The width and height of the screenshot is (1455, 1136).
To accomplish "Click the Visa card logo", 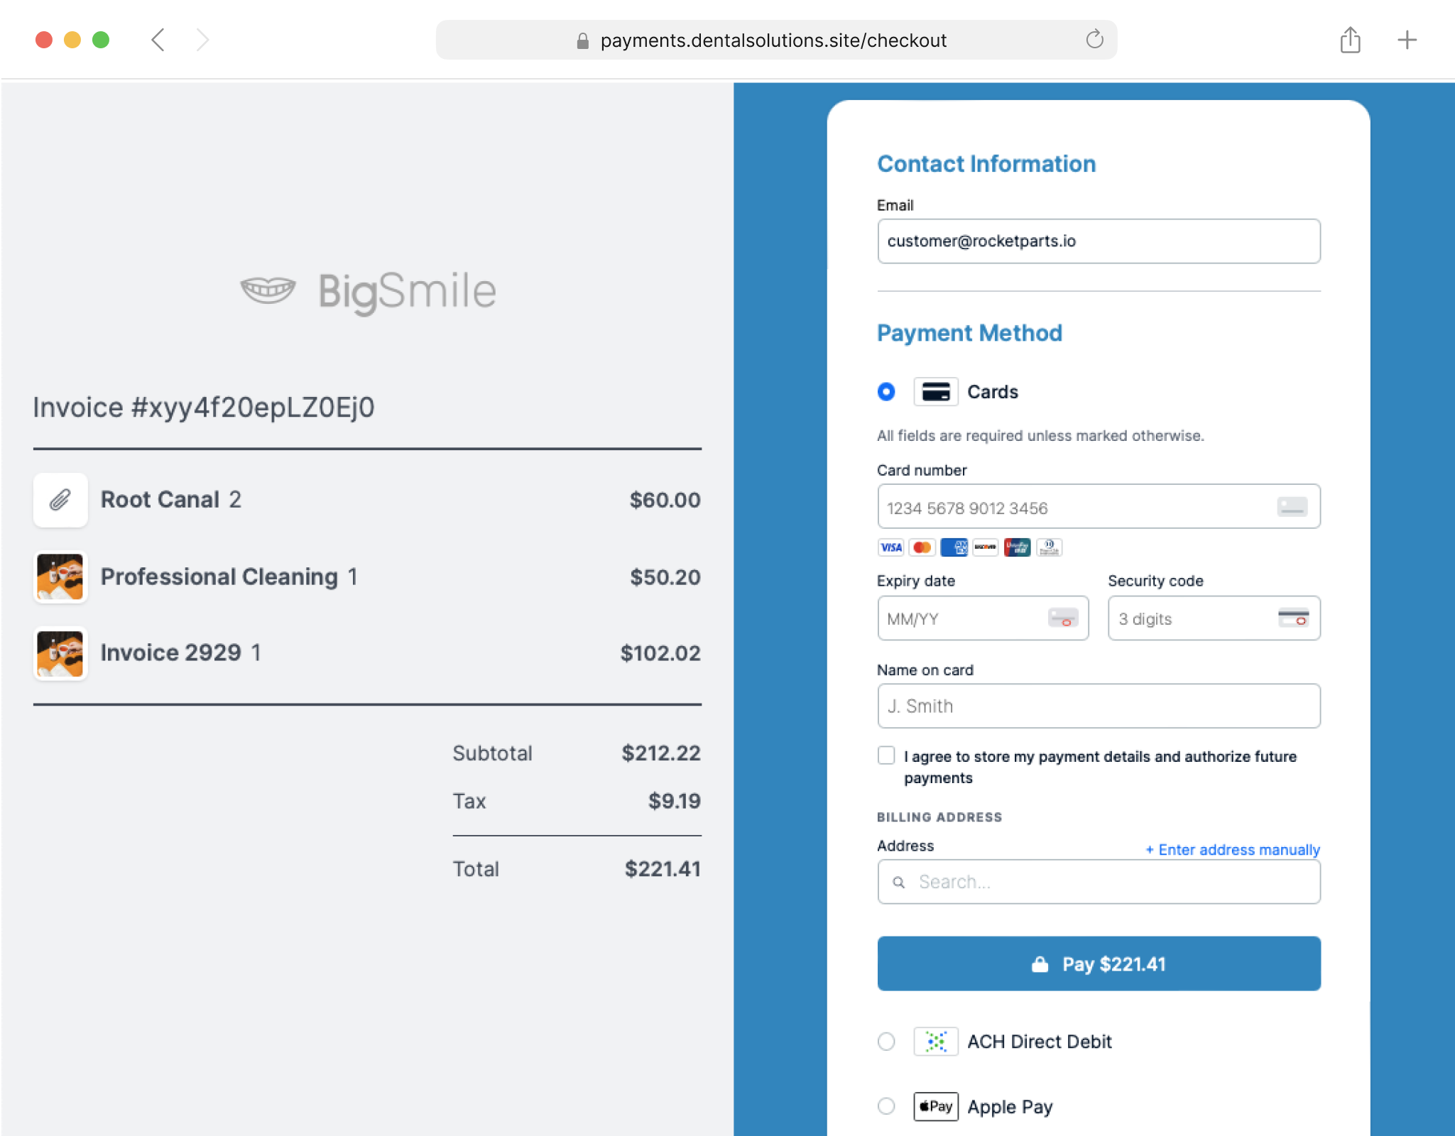I will [x=890, y=547].
